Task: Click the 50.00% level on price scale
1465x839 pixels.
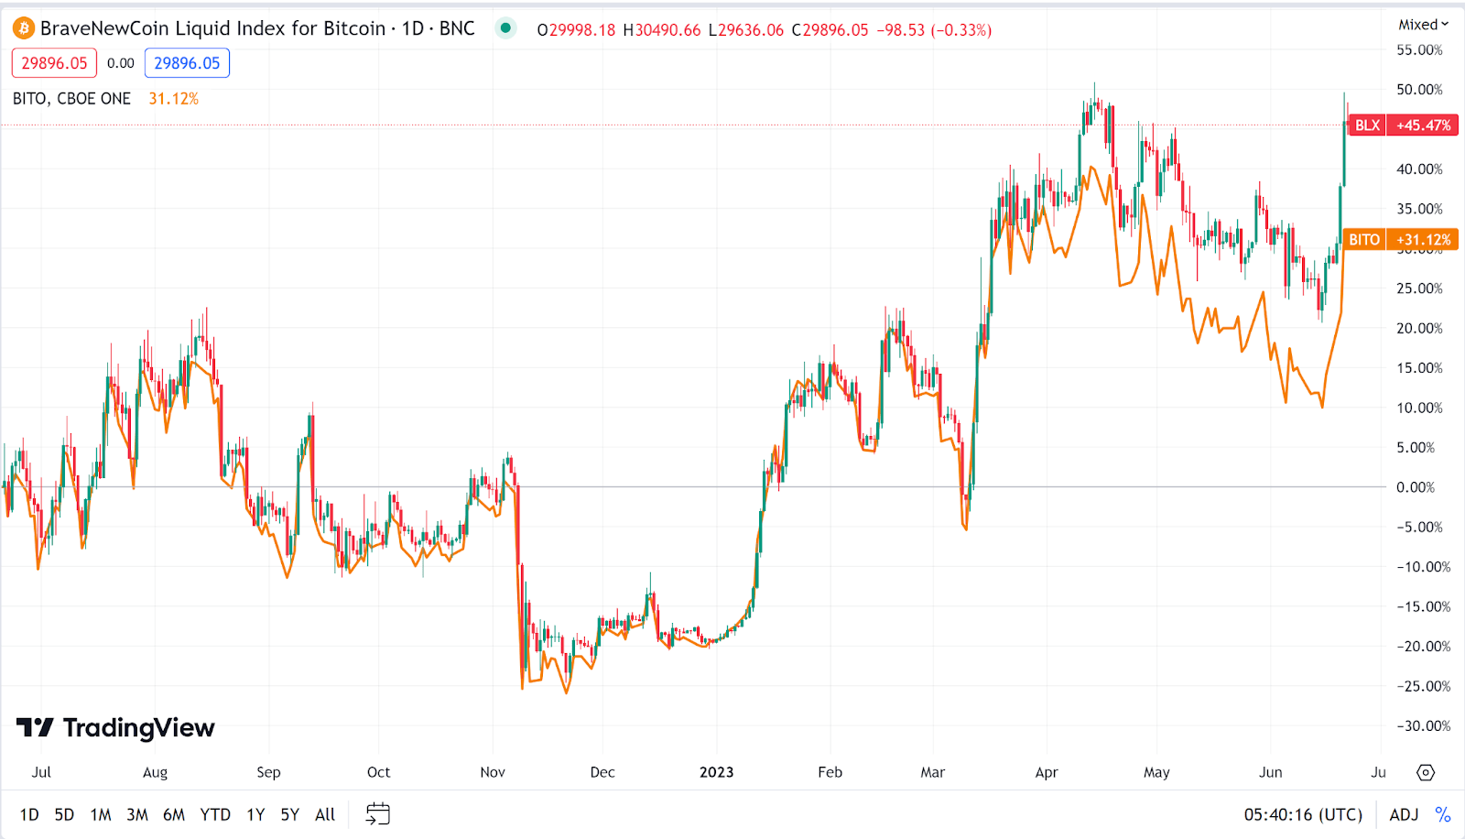Action: pyautogui.click(x=1419, y=90)
